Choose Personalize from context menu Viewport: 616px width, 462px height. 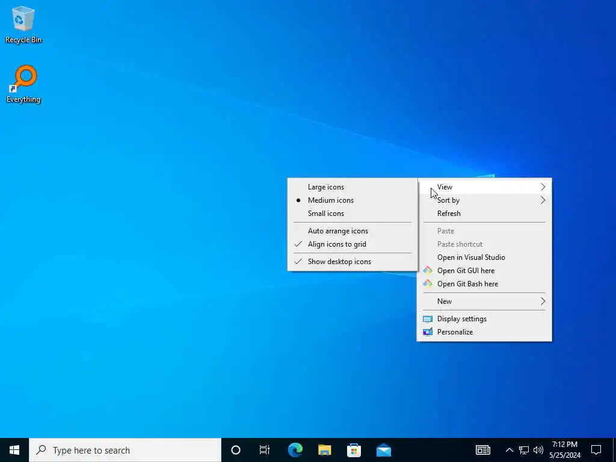click(x=484, y=332)
